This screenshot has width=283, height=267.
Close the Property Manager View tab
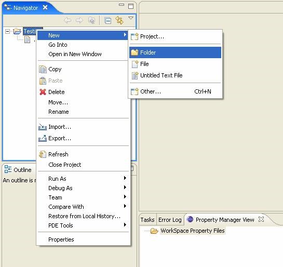pos(261,219)
